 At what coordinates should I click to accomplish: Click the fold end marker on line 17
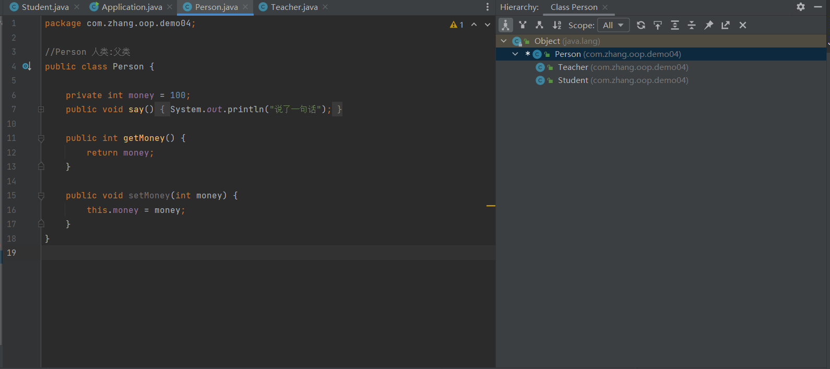point(41,224)
